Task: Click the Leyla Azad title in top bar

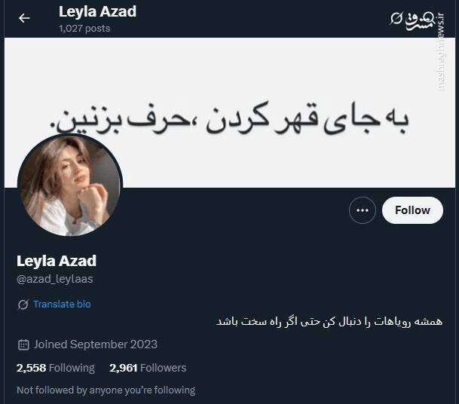Action: point(97,12)
